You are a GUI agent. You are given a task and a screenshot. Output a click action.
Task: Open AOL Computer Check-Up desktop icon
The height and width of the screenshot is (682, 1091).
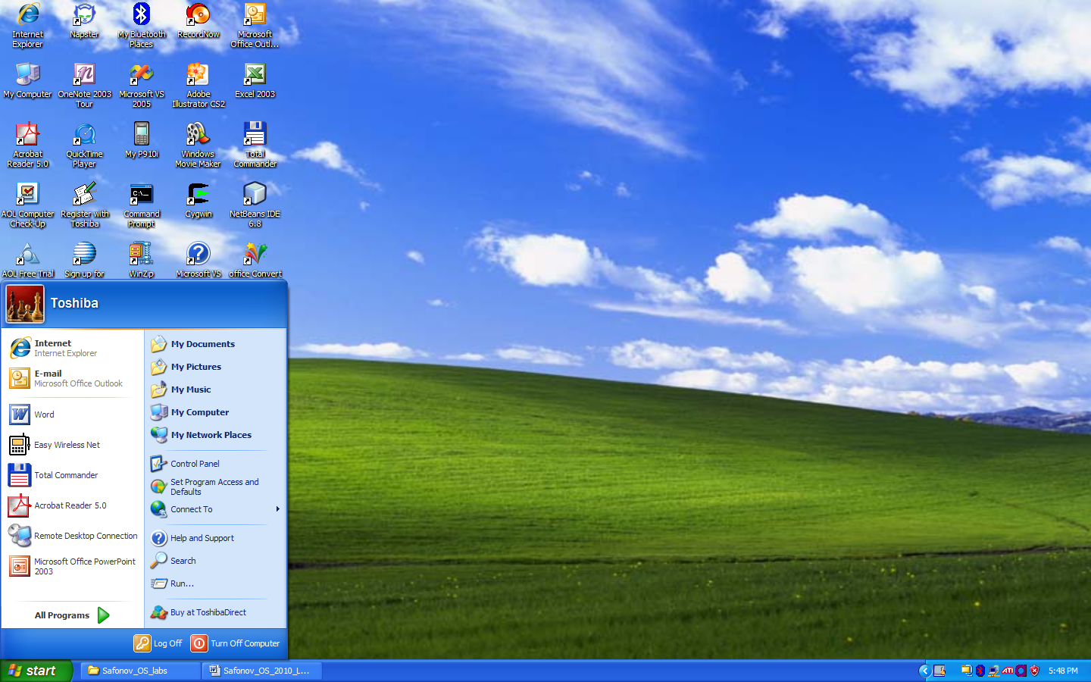pyautogui.click(x=27, y=205)
